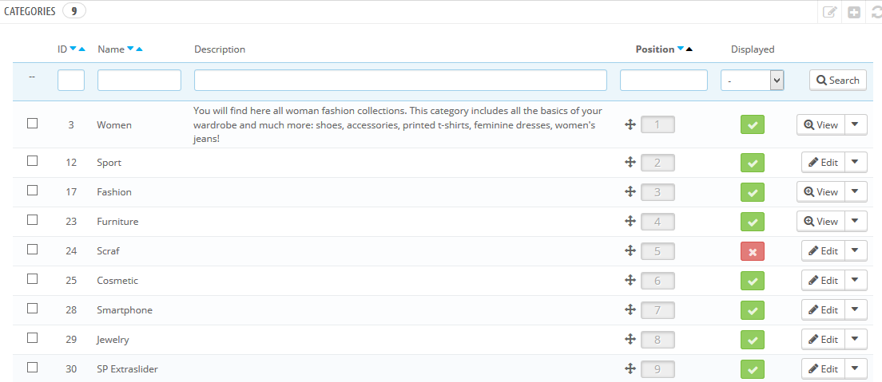This screenshot has width=882, height=382.
Task: Check the Furniture row checkbox
Action: pyautogui.click(x=33, y=219)
